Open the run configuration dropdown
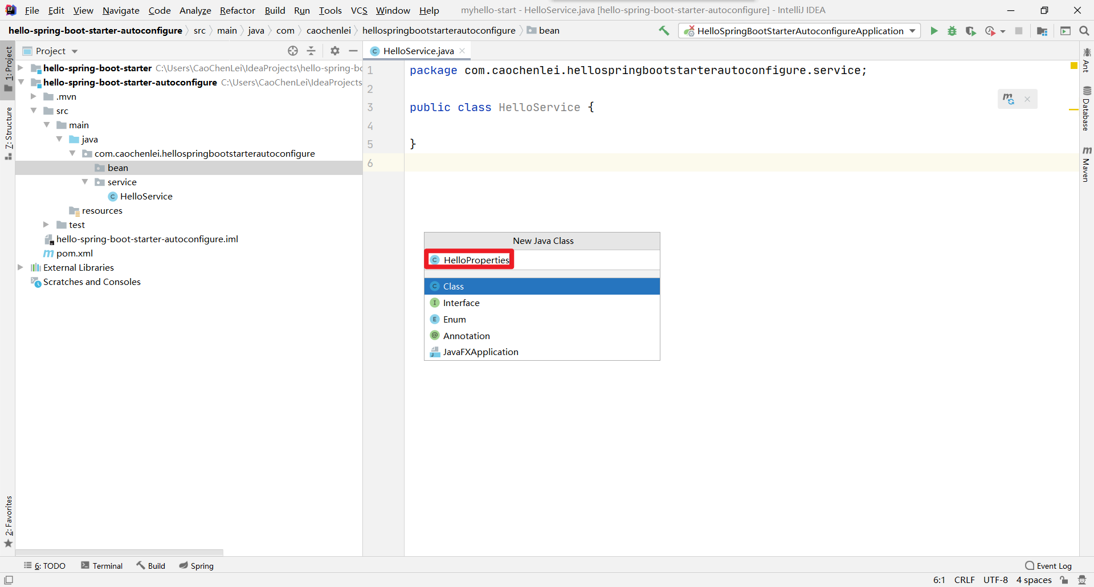The height and width of the screenshot is (587, 1094). [799, 31]
